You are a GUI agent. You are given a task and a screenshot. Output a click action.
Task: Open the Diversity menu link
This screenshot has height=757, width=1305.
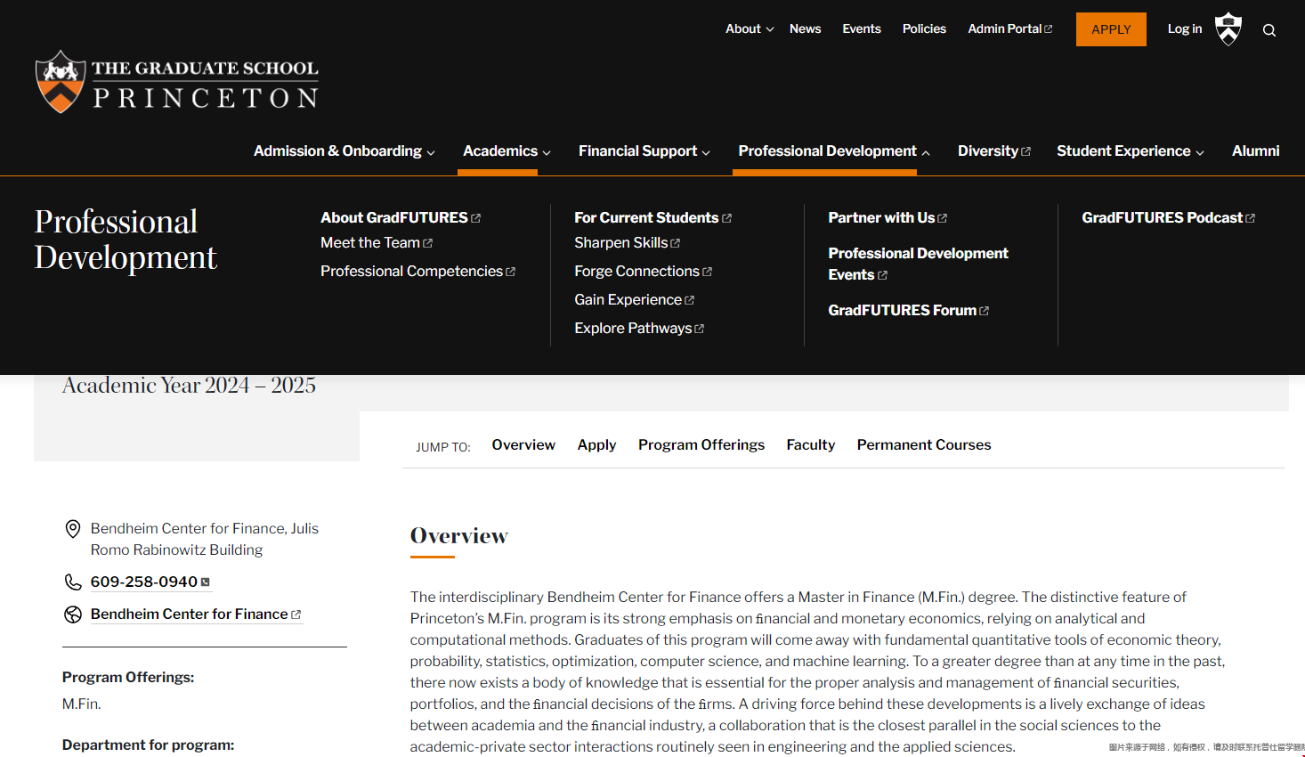pyautogui.click(x=994, y=151)
